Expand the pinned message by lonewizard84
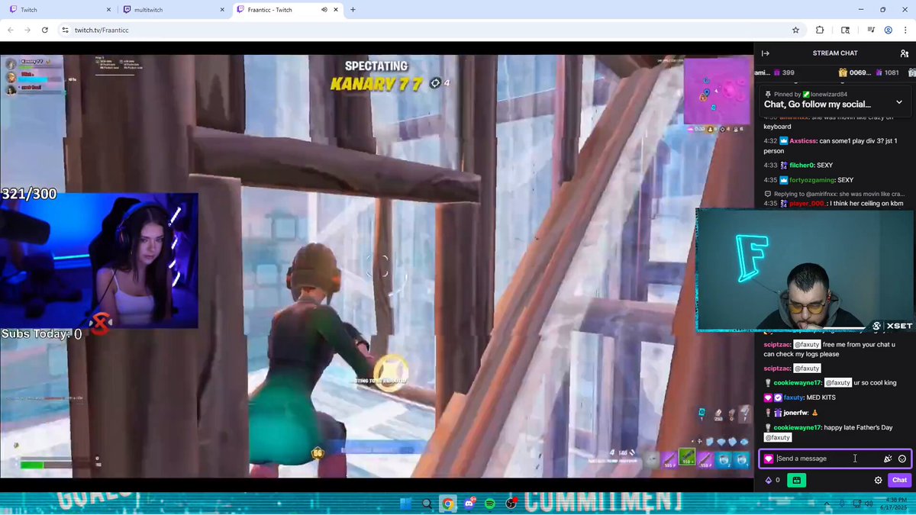This screenshot has width=916, height=515. pos(898,102)
